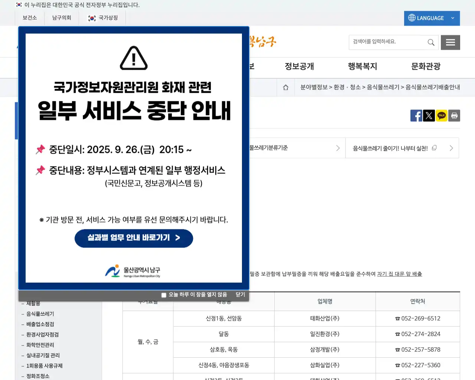The image size is (475, 380).
Task: Select 1회용품 사용규제 in sidebar
Action: click(45, 366)
